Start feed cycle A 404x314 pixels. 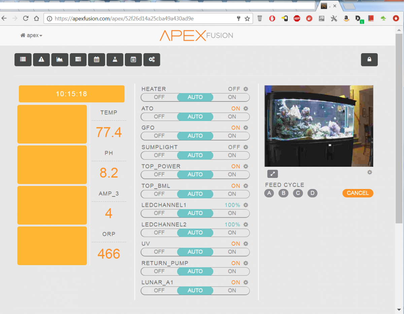coord(269,193)
